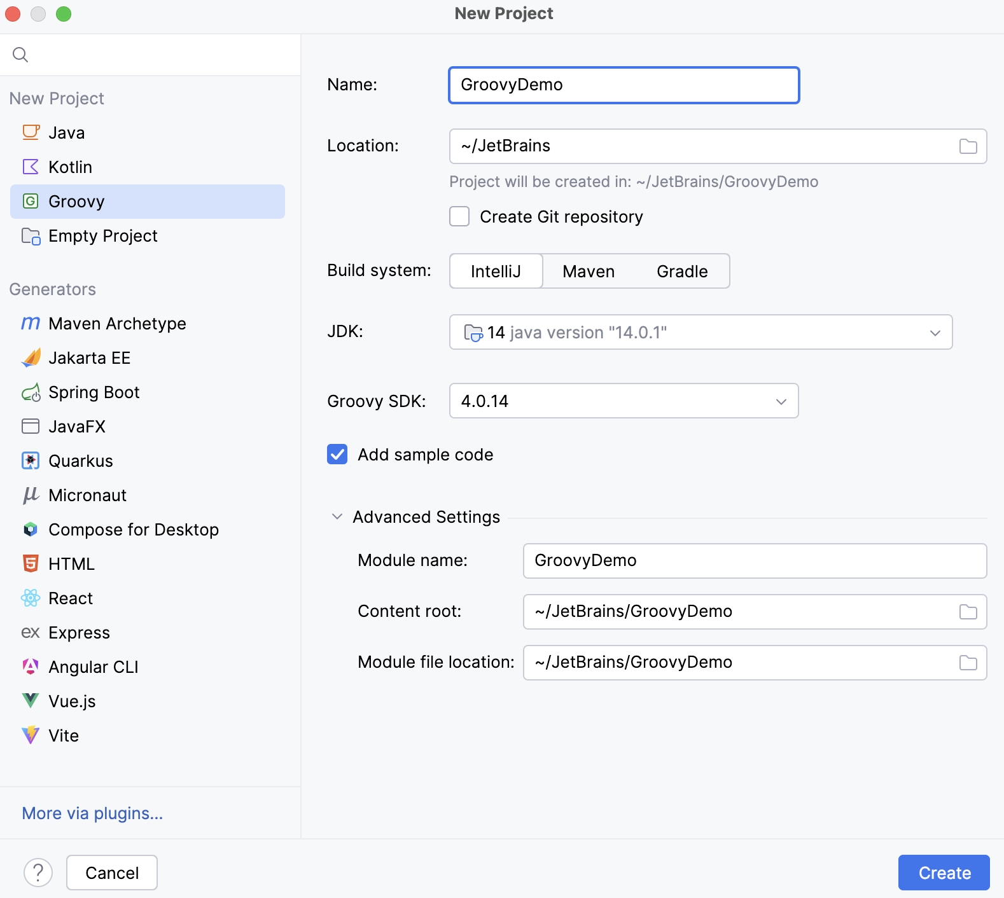Image resolution: width=1004 pixels, height=898 pixels.
Task: Open folder browser for Location field
Action: pos(968,146)
